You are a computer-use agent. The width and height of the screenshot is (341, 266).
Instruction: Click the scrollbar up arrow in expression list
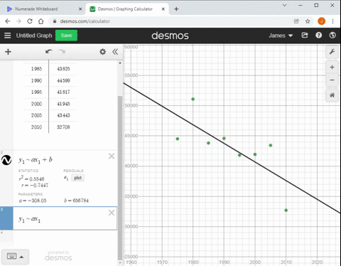(x=120, y=63)
